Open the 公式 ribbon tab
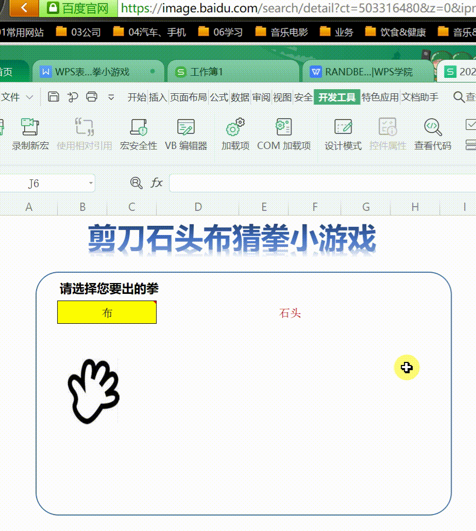Image resolution: width=476 pixels, height=531 pixels. pyautogui.click(x=219, y=97)
